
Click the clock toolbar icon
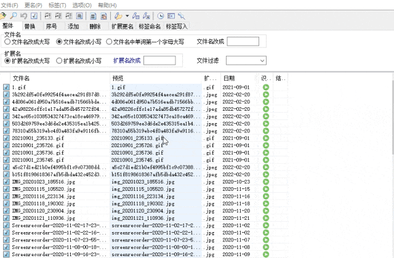160,16
